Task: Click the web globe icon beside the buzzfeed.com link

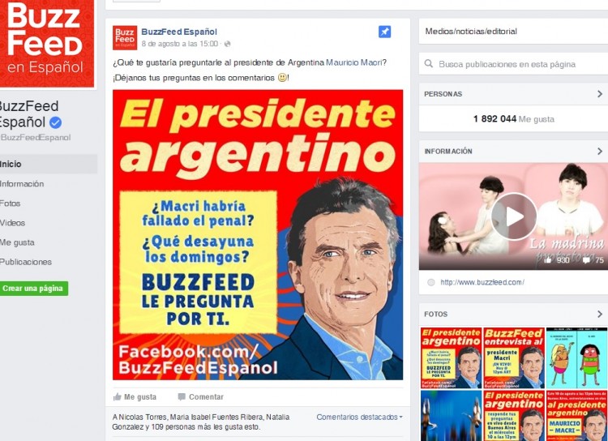Action: click(x=430, y=282)
